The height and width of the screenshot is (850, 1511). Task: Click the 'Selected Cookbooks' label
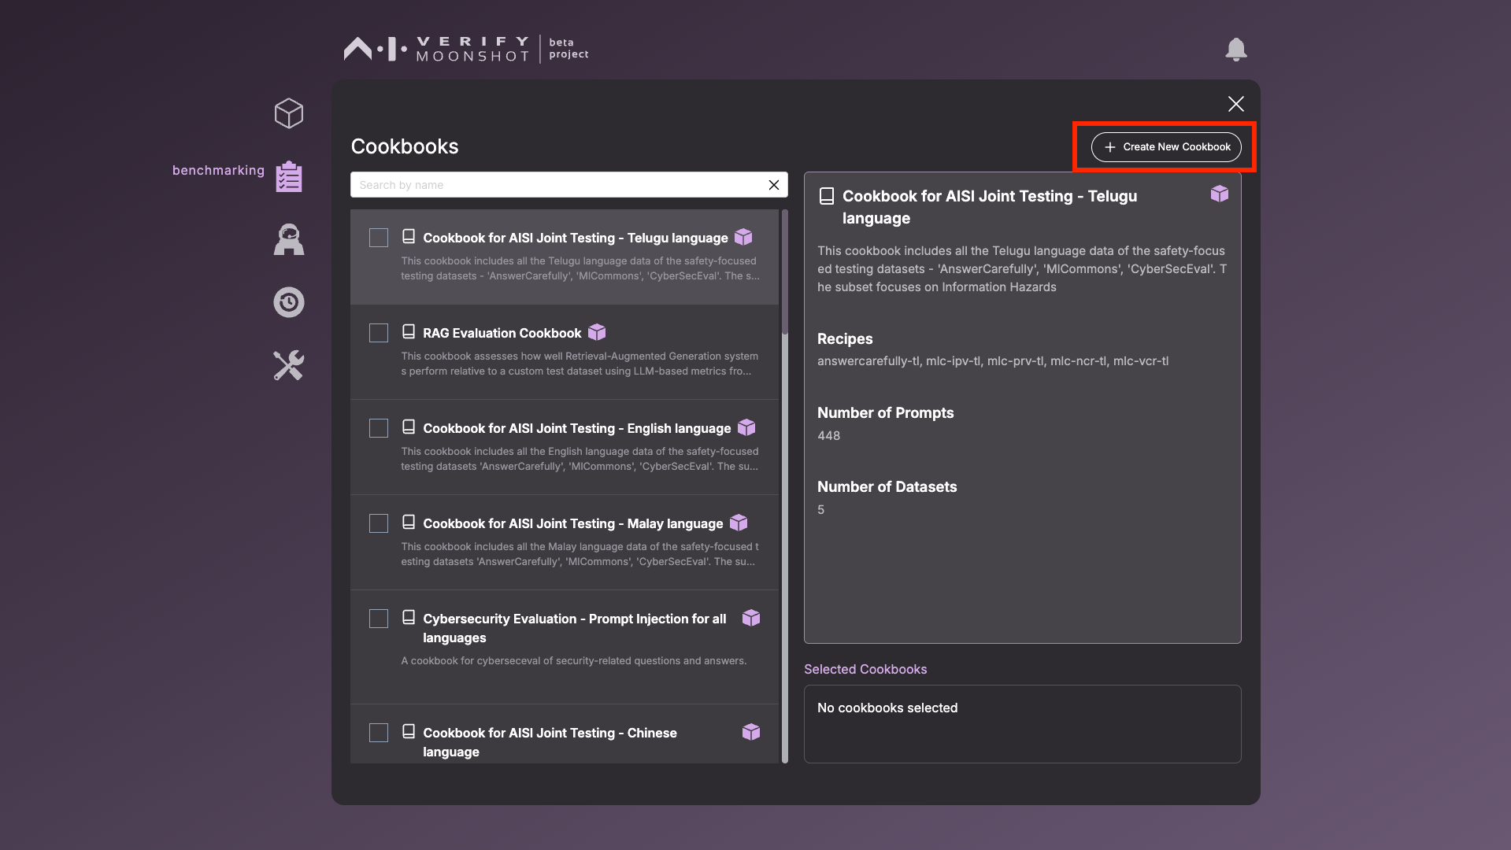click(x=865, y=670)
